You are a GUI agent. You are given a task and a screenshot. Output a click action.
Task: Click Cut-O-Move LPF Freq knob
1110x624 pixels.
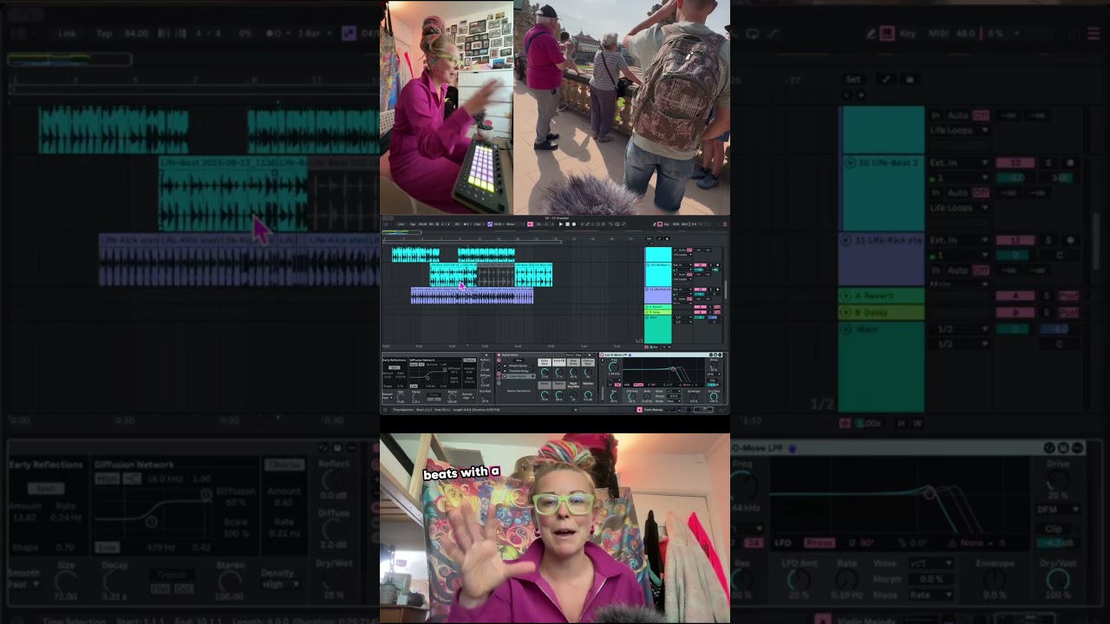point(614,367)
